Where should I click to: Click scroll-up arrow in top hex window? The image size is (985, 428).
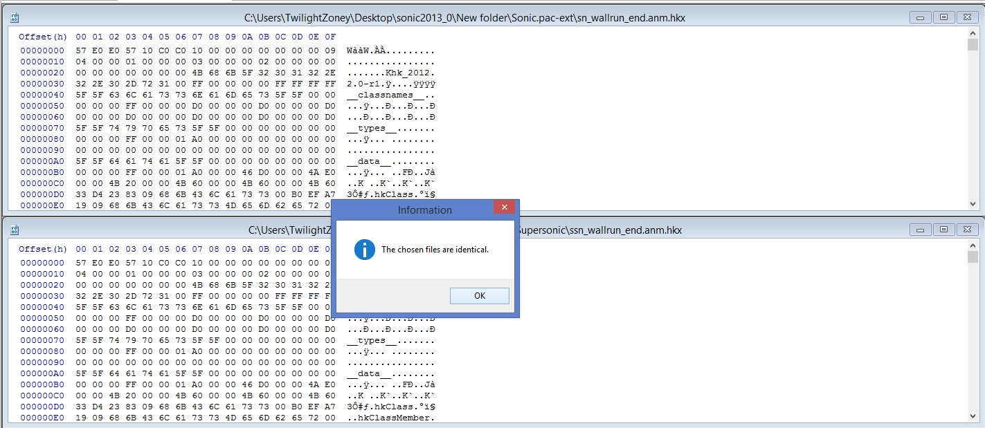point(973,35)
